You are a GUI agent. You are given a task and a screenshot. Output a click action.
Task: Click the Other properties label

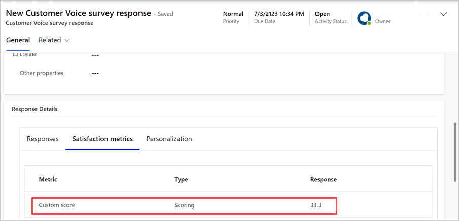(x=42, y=73)
